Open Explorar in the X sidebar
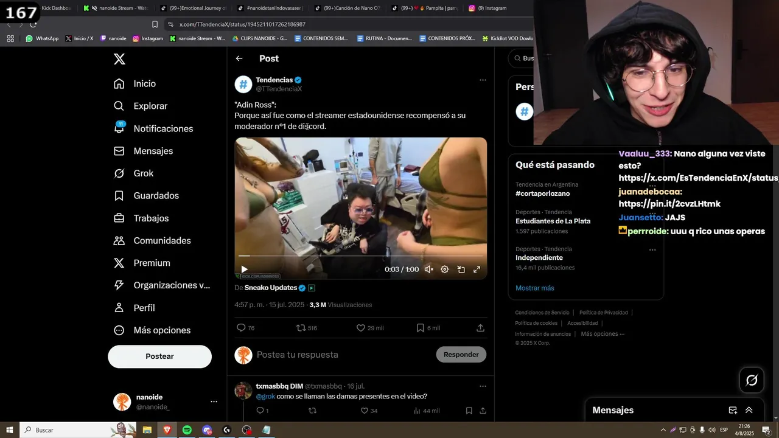The height and width of the screenshot is (438, 779). tap(141, 106)
